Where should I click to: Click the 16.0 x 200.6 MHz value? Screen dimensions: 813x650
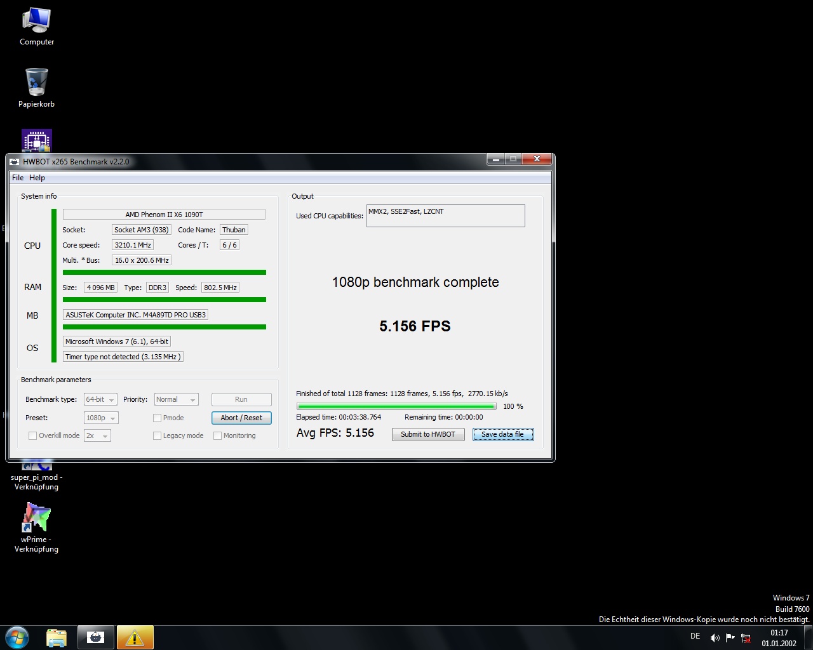(x=142, y=260)
